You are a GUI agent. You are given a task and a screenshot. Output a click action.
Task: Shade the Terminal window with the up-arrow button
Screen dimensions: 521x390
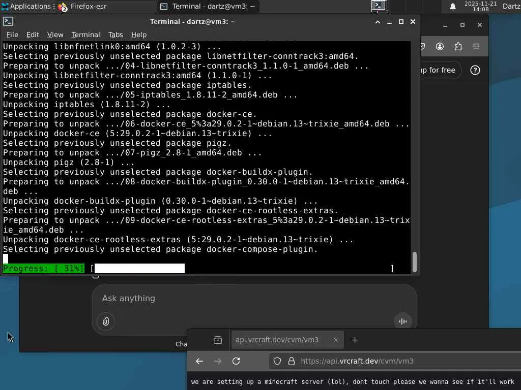point(378,22)
